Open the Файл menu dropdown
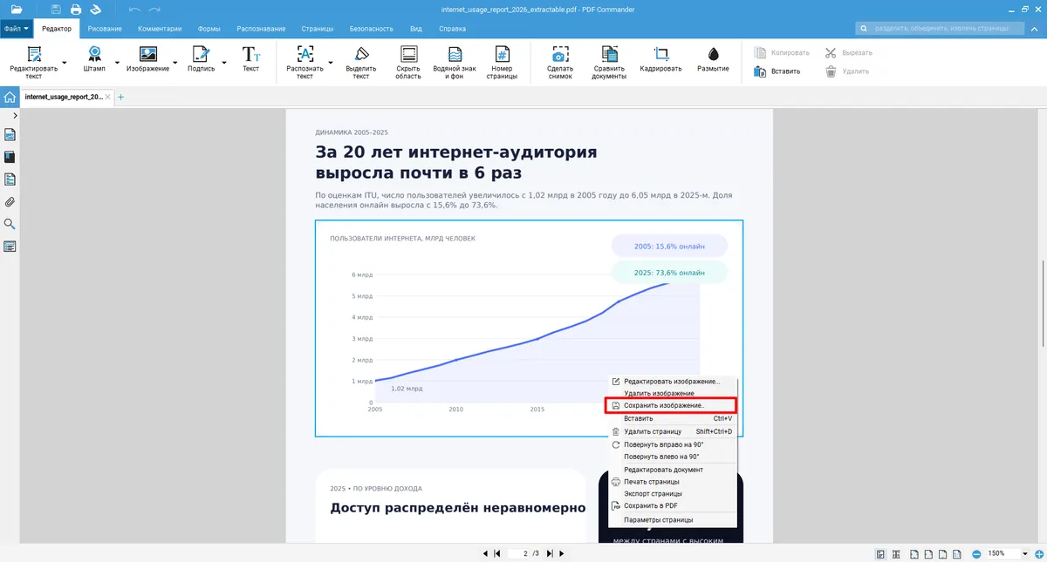 pyautogui.click(x=16, y=29)
